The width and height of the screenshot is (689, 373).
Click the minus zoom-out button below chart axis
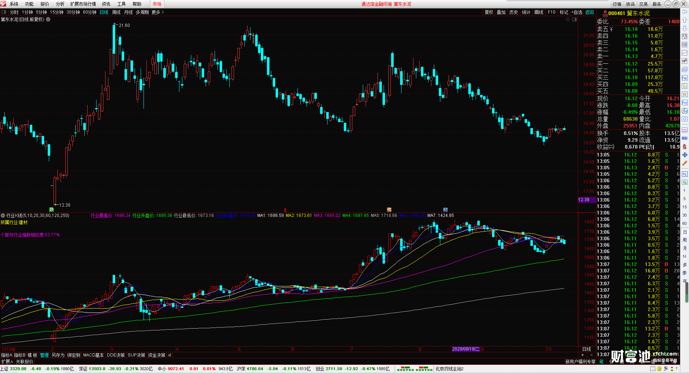[591, 355]
